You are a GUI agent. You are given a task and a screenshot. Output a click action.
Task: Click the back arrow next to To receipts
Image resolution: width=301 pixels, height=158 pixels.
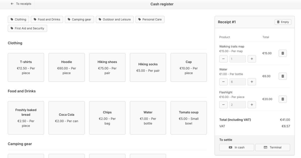tap(12, 4)
